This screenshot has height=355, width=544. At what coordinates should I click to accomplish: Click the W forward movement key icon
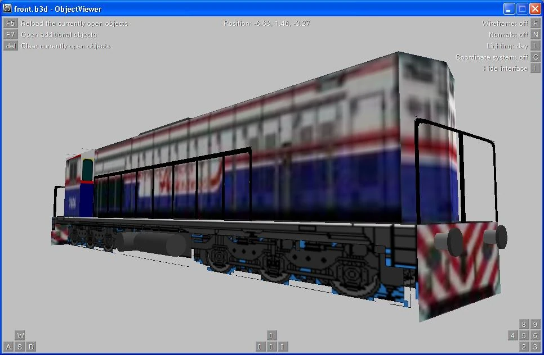pyautogui.click(x=20, y=335)
